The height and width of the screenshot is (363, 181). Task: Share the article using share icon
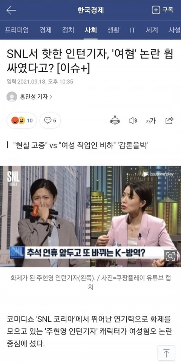click(x=169, y=120)
